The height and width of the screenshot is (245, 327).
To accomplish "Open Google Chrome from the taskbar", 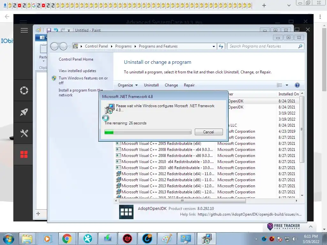I will point(67,239).
